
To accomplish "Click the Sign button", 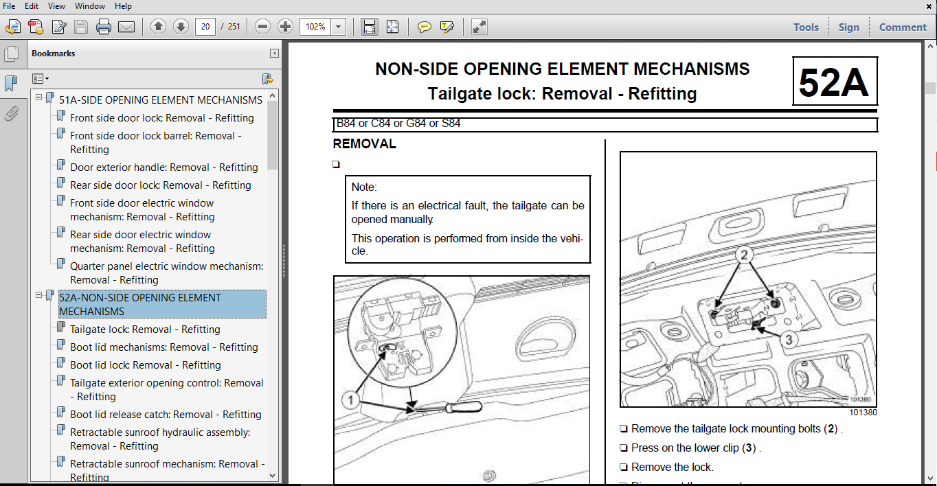I will pos(849,27).
